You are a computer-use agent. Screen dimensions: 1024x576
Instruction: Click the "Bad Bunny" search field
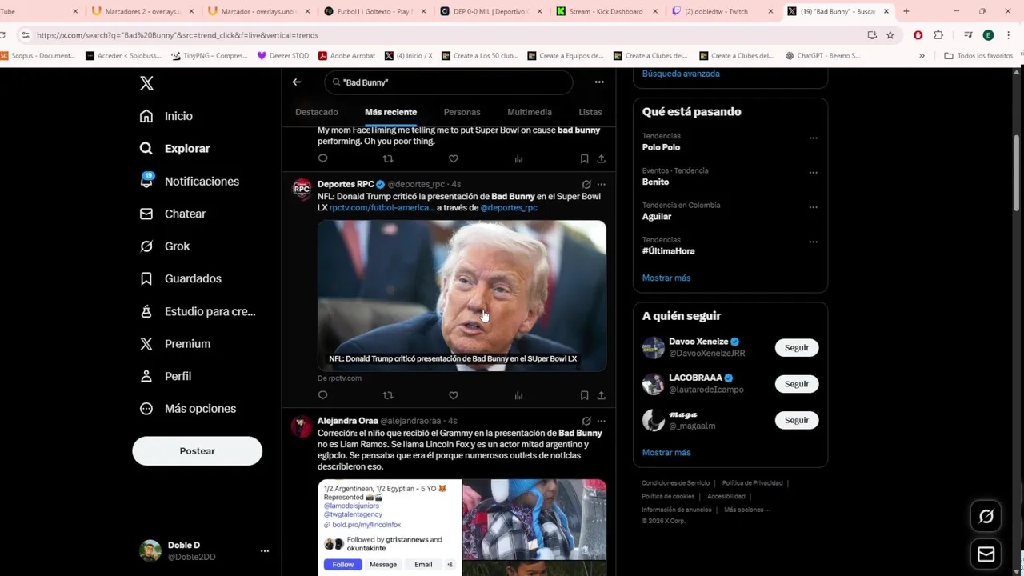coord(449,82)
